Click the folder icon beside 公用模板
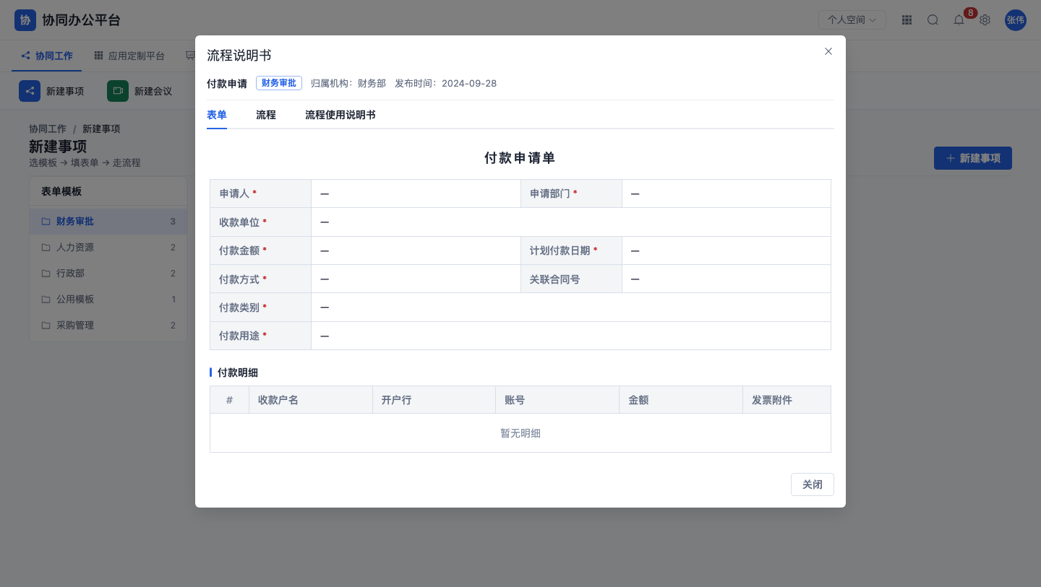1041x587 pixels. (46, 300)
